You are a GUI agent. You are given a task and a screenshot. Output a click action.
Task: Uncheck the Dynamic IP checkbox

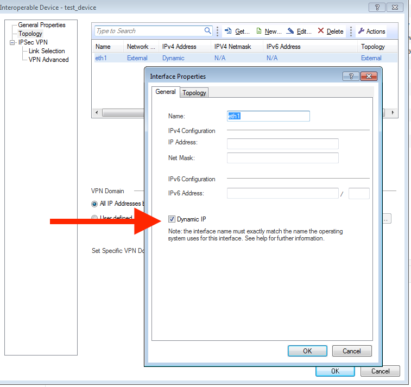coord(172,219)
